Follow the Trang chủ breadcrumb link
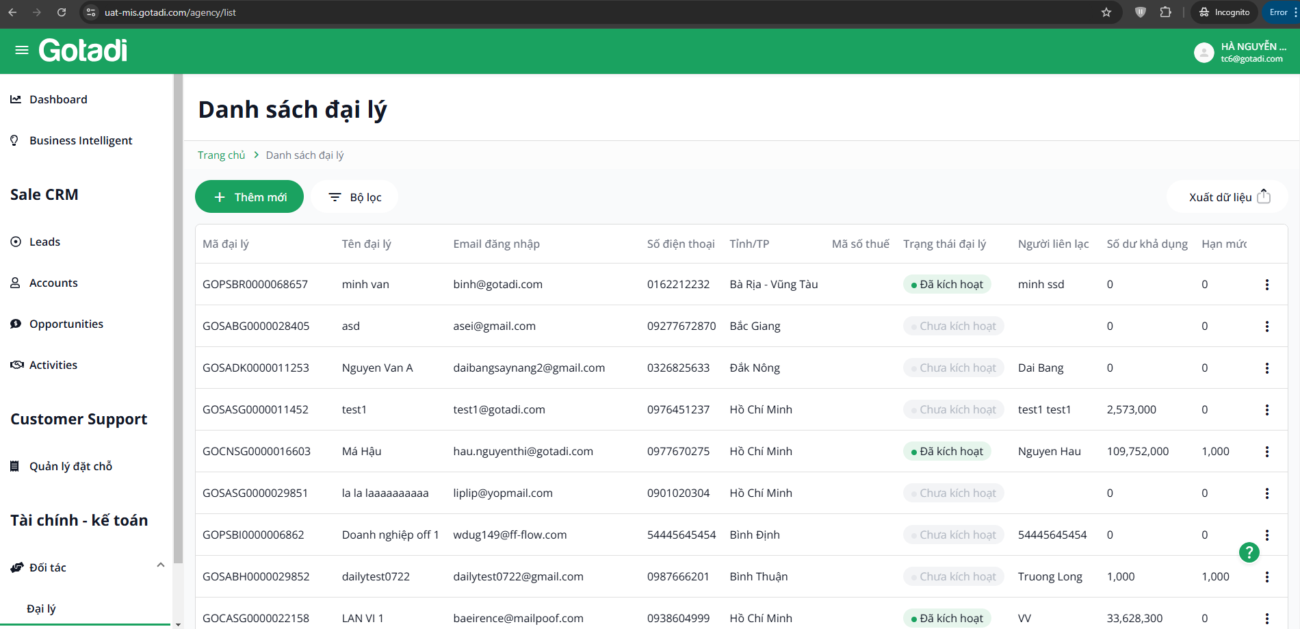The height and width of the screenshot is (629, 1300). [x=221, y=155]
